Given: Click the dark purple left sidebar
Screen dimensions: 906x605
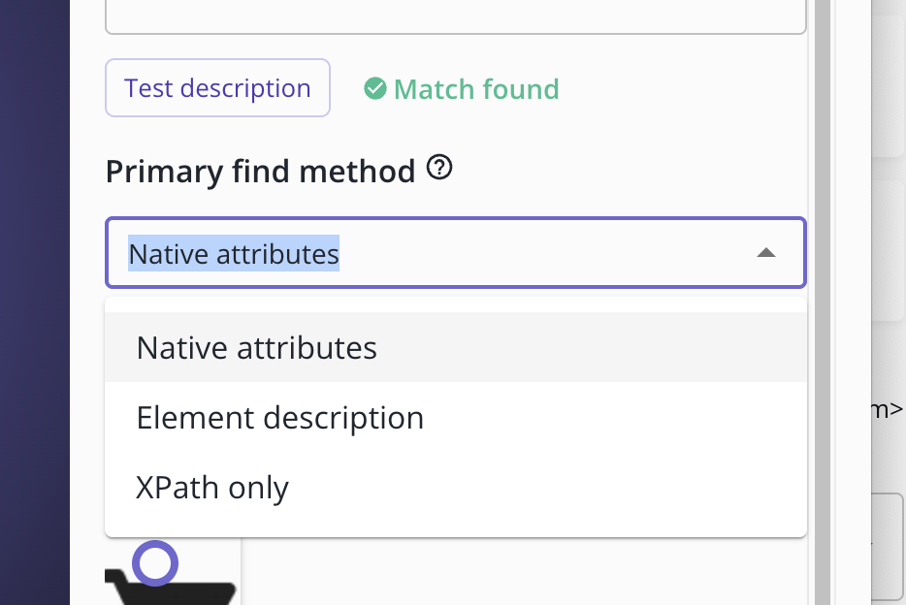Looking at the screenshot, I should click(x=35, y=302).
